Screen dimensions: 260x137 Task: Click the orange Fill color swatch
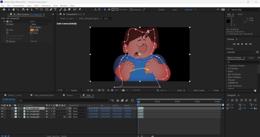32,30
